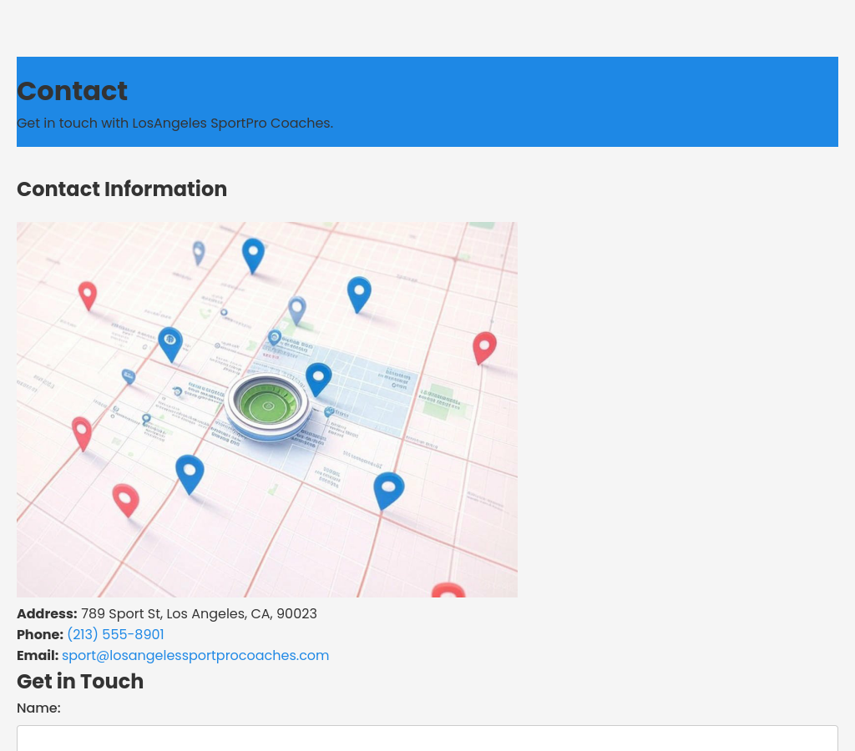
Task: Click the Contact page heading
Action: [73, 91]
